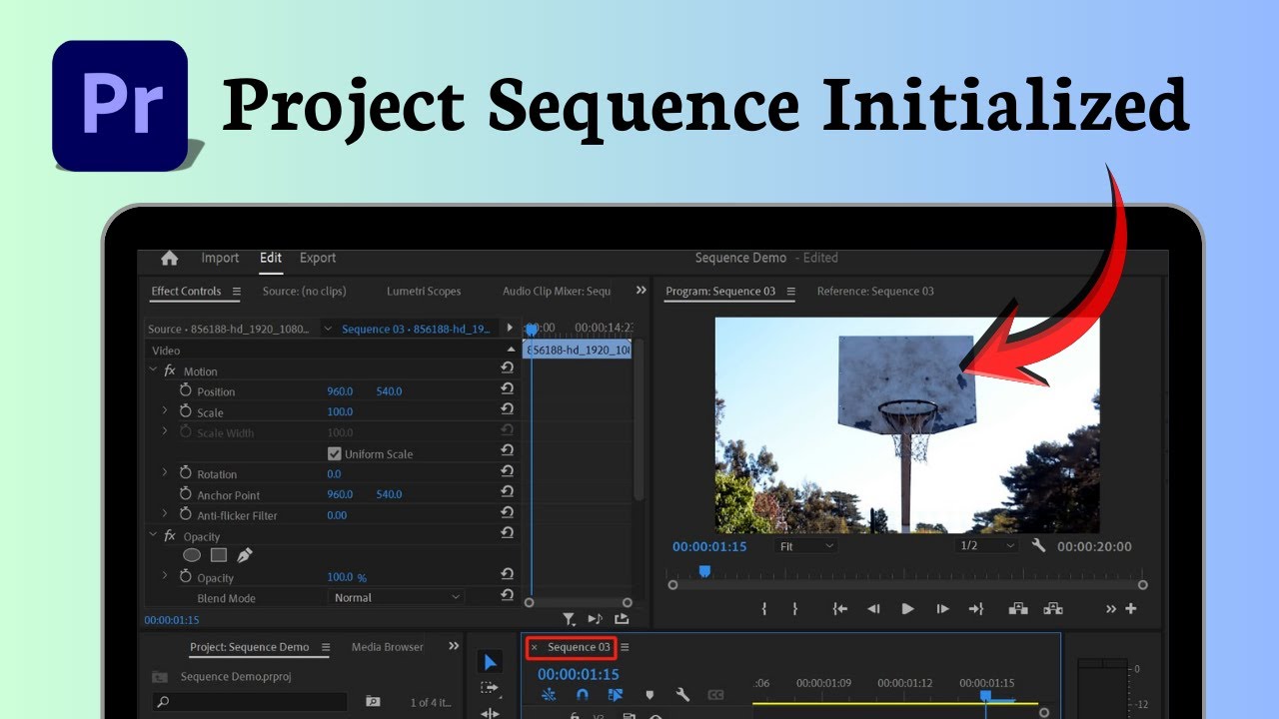Open timeline wrench display settings
This screenshot has width=1279, height=719.
click(682, 695)
